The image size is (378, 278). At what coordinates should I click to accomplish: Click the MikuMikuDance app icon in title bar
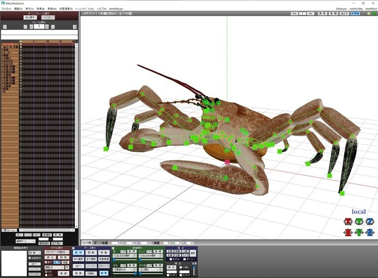click(x=3, y=3)
